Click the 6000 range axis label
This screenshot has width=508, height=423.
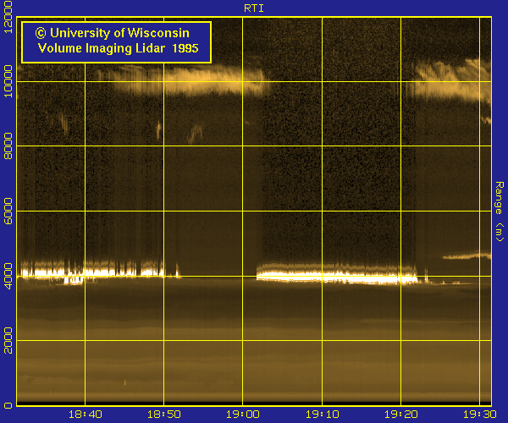tap(8, 211)
